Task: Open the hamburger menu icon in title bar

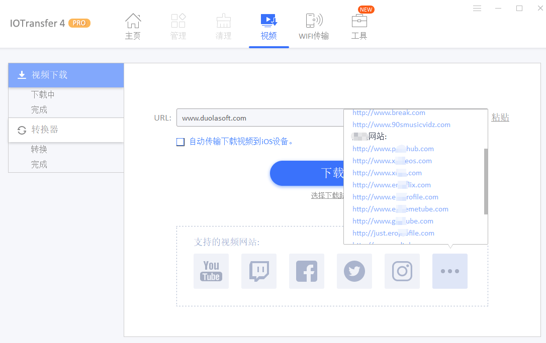Action: pyautogui.click(x=477, y=8)
